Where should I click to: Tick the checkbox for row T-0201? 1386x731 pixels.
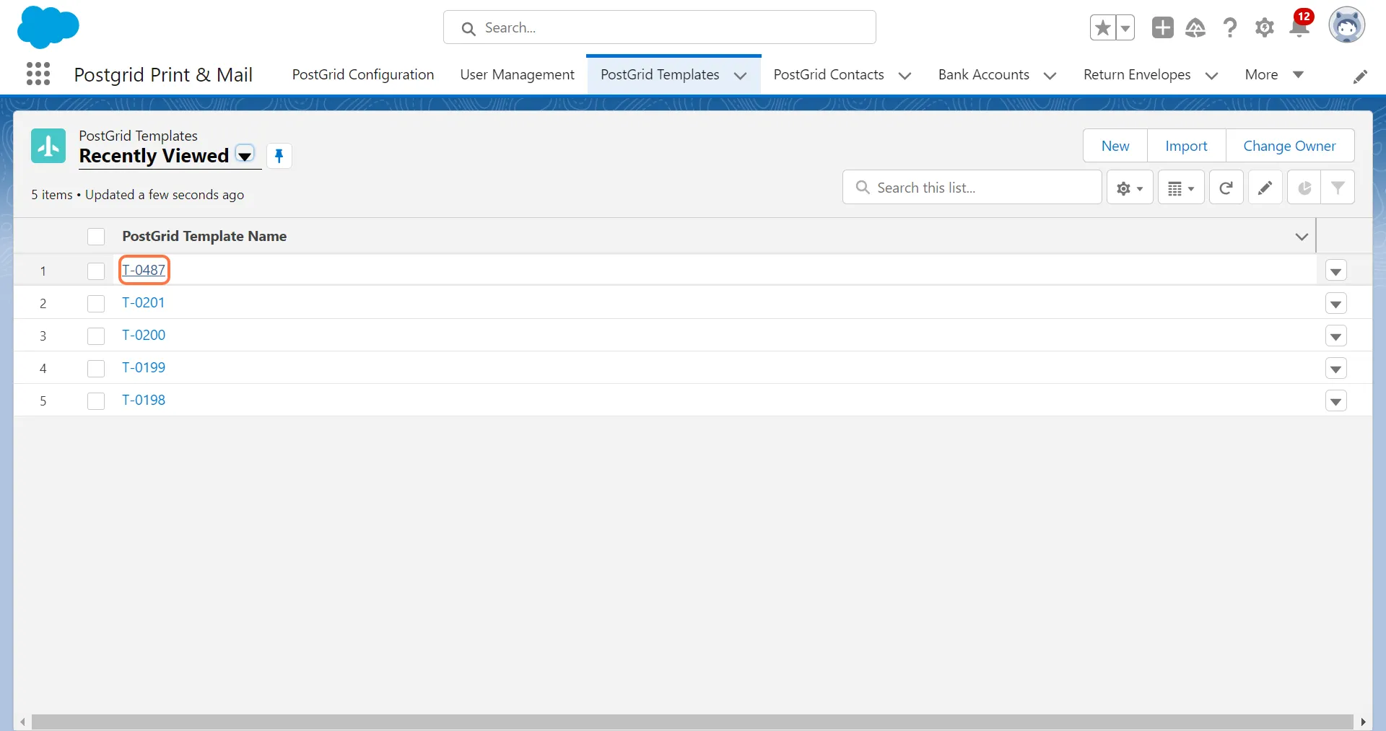96,304
